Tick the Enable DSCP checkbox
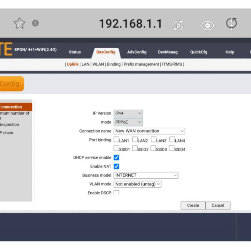251x251 pixels. pyautogui.click(x=116, y=193)
